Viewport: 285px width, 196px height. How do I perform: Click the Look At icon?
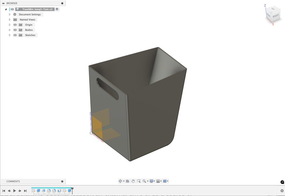[x=127, y=181]
